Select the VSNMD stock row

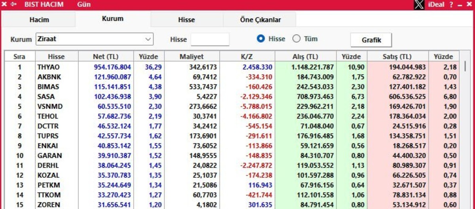click(232, 106)
